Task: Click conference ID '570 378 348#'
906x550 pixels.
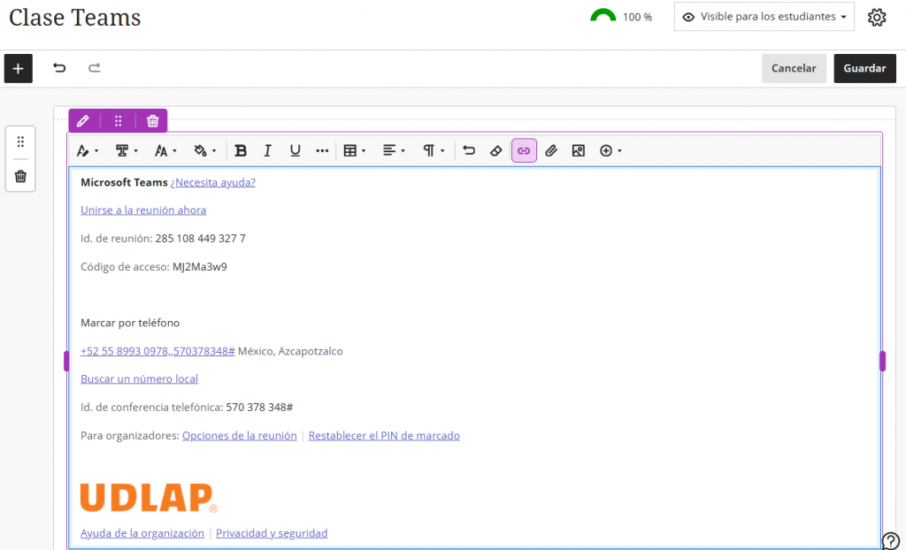Action: click(x=259, y=408)
